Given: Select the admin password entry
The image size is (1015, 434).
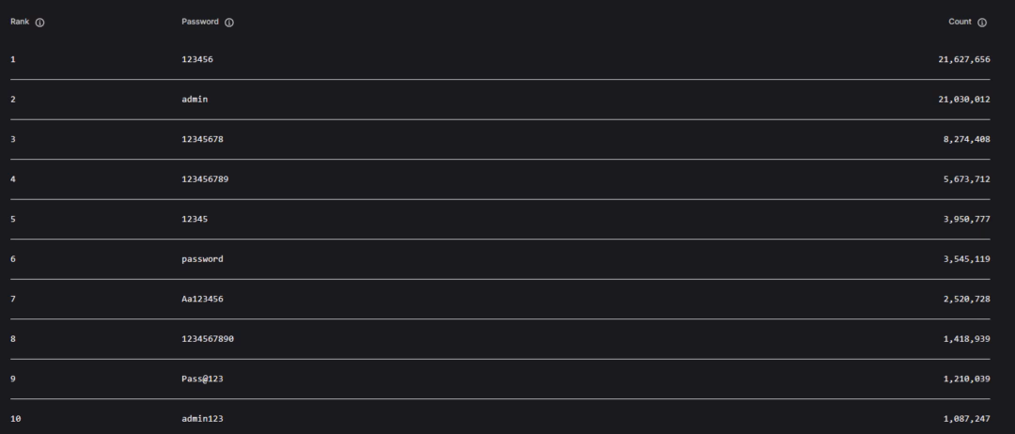Looking at the screenshot, I should 195,100.
